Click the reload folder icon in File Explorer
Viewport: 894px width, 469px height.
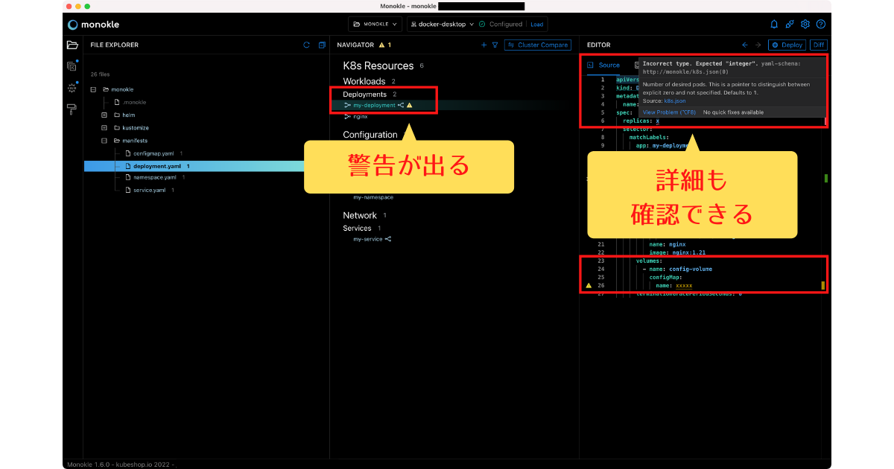pyautogui.click(x=306, y=45)
